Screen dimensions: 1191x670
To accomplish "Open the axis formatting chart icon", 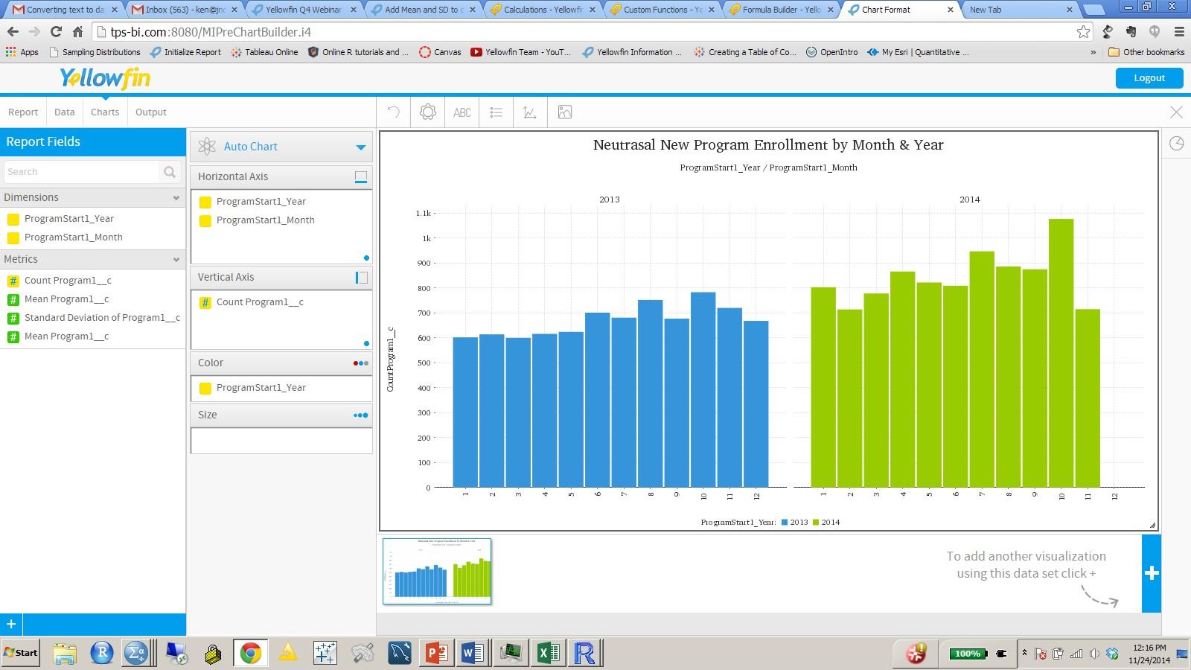I will [x=530, y=112].
